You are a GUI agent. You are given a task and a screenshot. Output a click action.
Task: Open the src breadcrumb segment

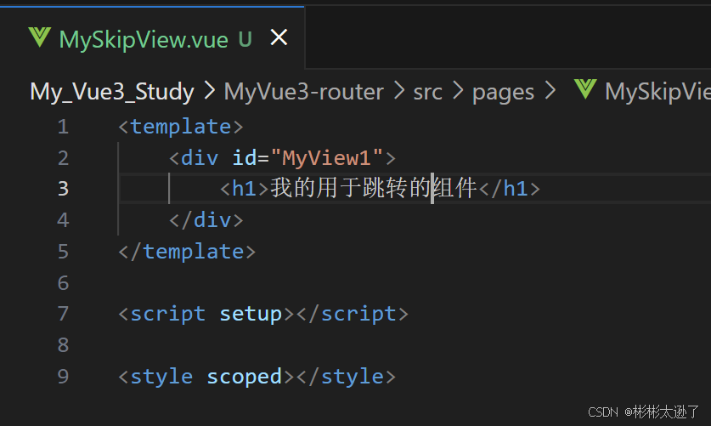pyautogui.click(x=427, y=92)
